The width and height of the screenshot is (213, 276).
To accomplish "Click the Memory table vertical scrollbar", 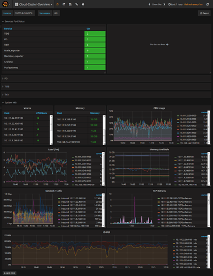I will point(104,130).
